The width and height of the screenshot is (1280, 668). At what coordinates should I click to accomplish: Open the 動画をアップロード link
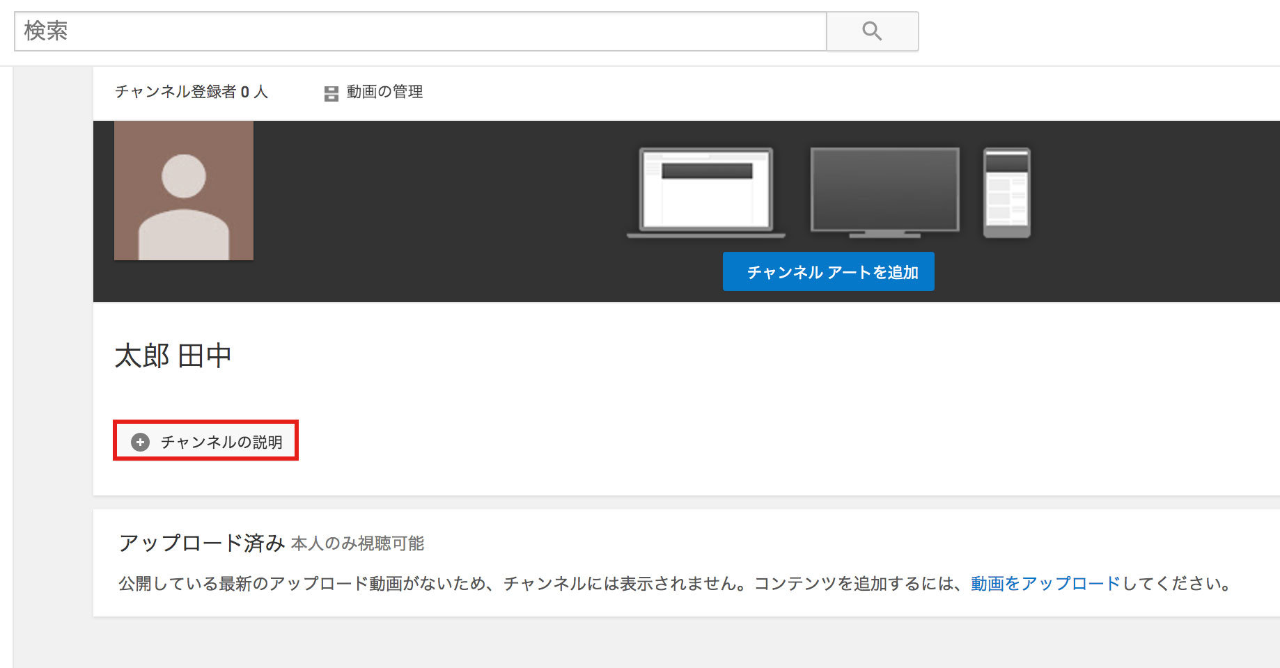[1045, 583]
